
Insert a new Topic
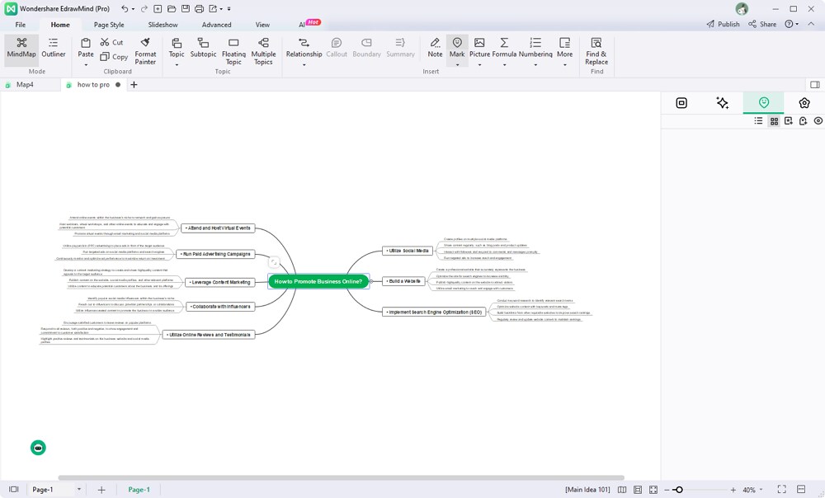(x=177, y=47)
